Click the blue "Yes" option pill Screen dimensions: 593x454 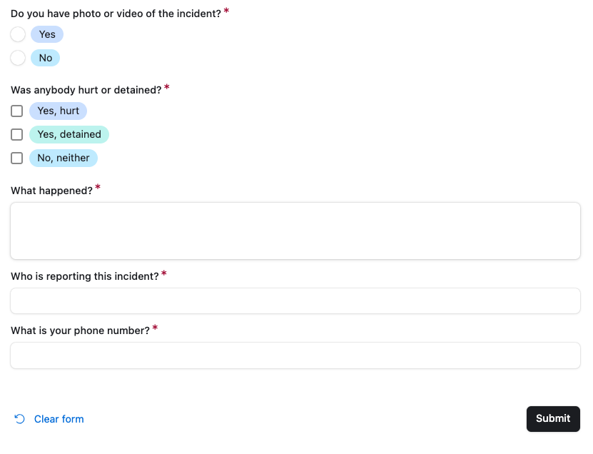[x=47, y=34]
